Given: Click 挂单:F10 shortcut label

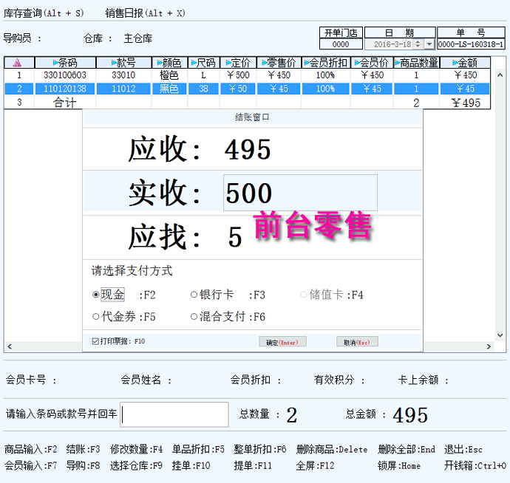Looking at the screenshot, I should click(x=191, y=466).
